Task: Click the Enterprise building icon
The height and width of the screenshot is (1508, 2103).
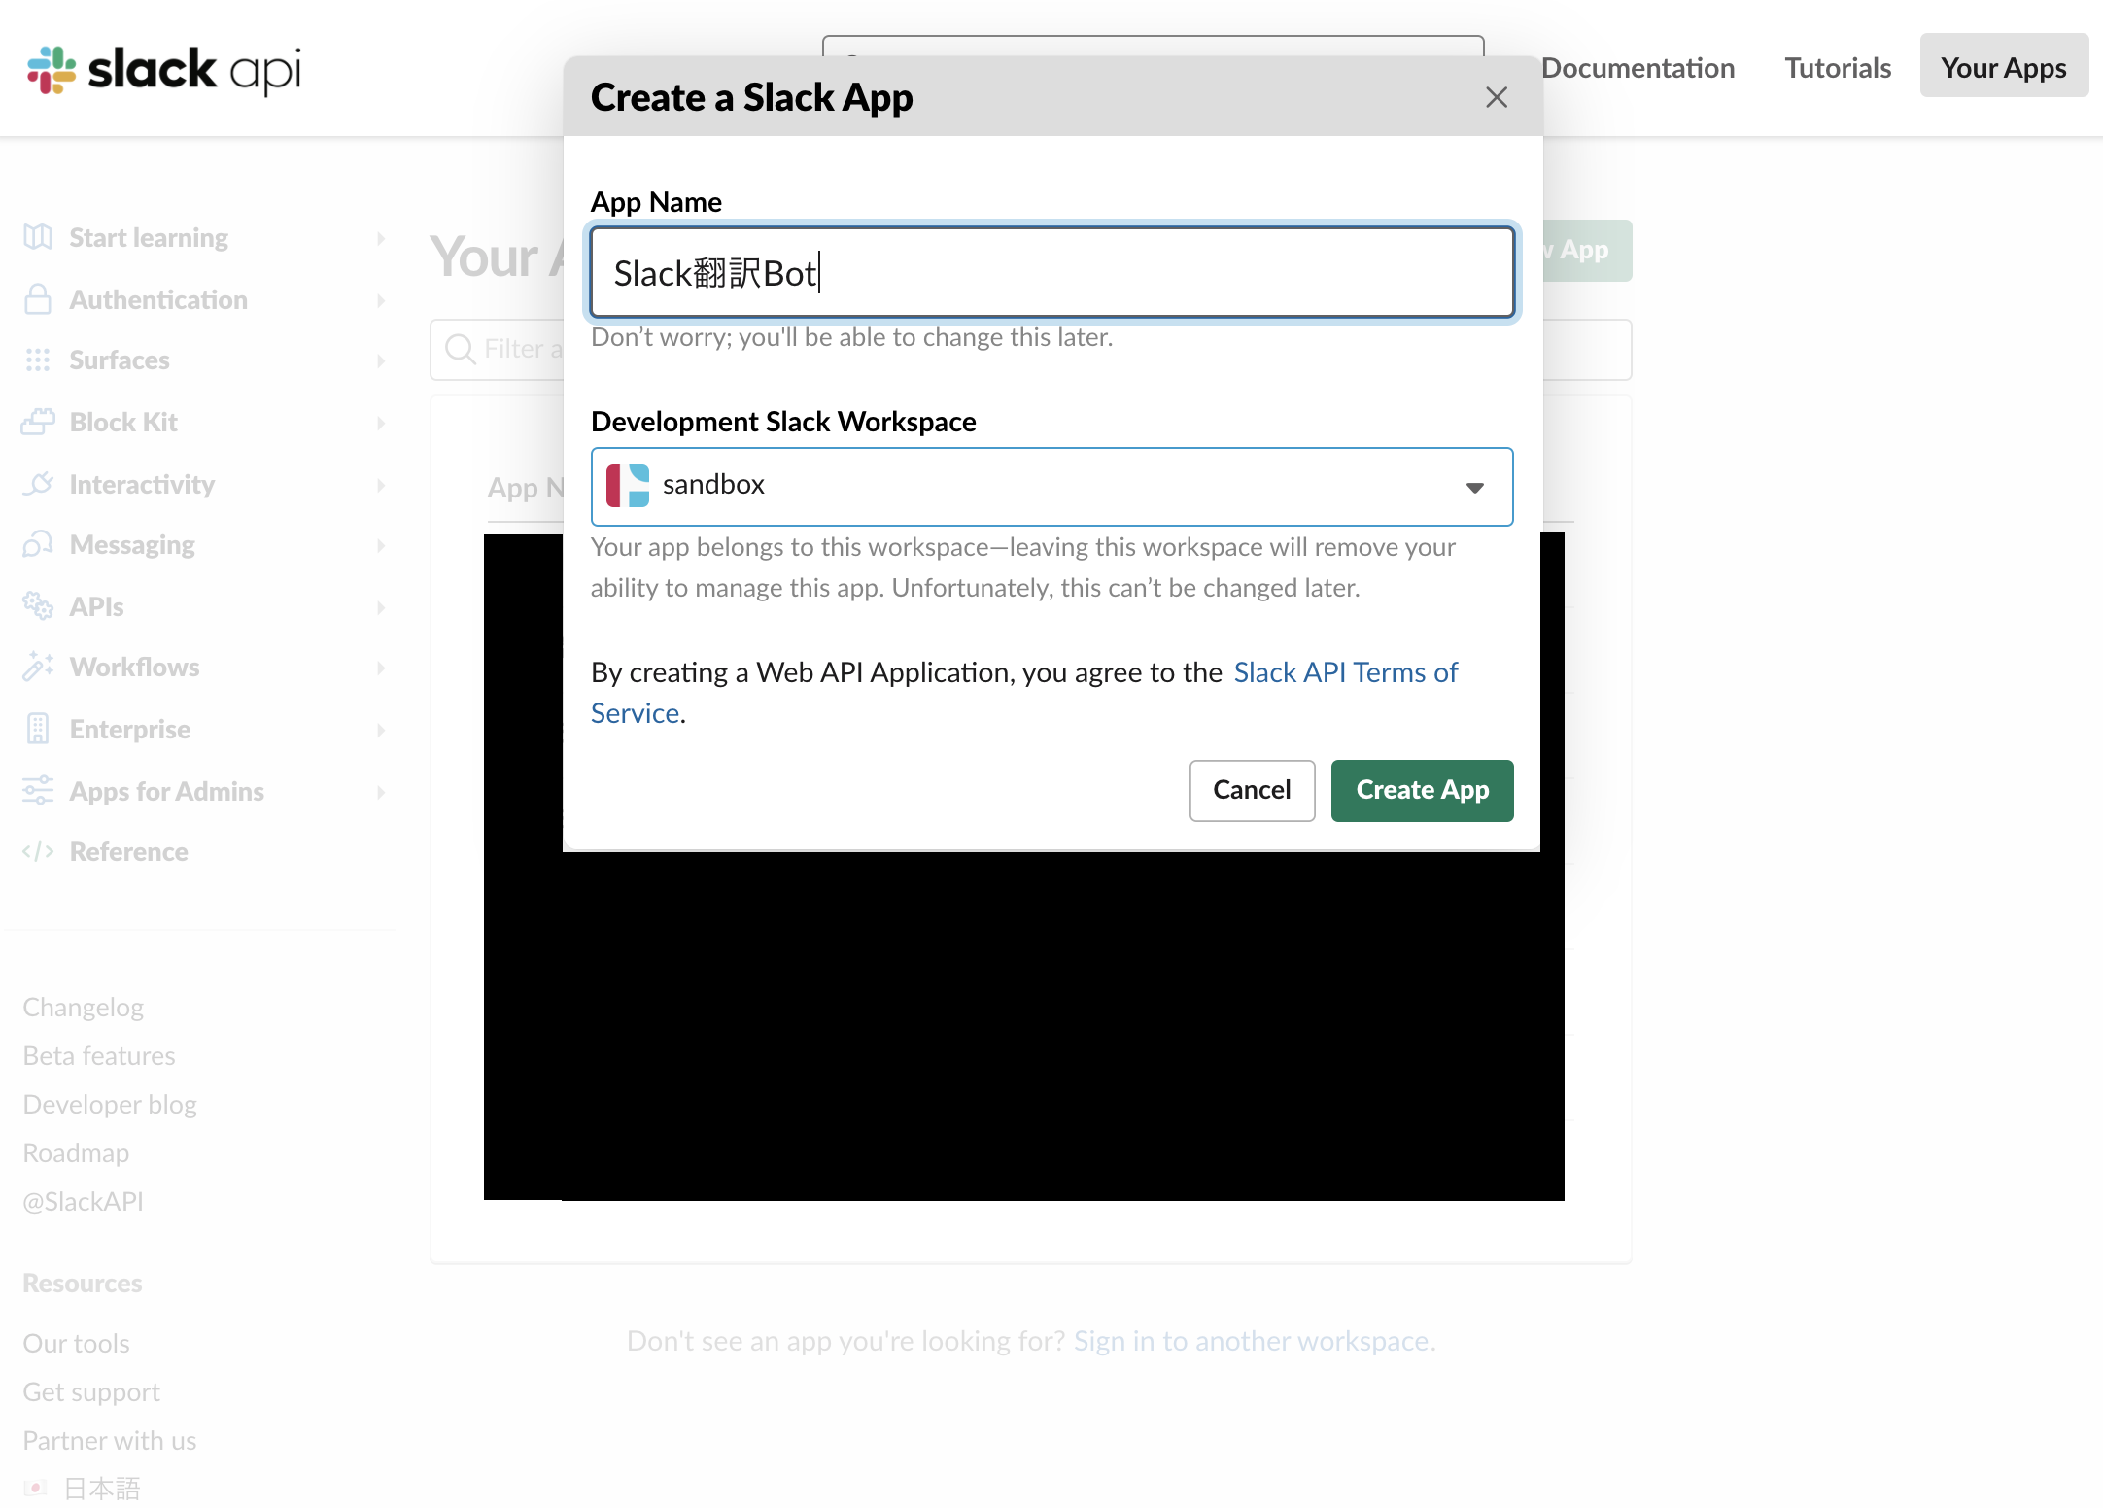Action: 38,729
